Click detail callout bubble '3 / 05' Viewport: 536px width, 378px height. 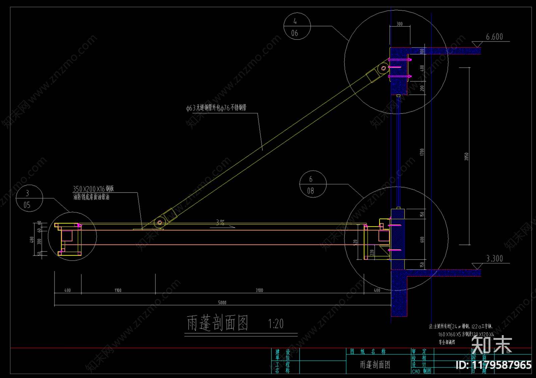pyautogui.click(x=29, y=198)
